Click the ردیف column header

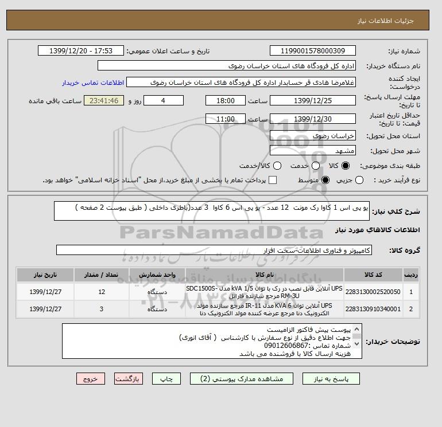click(x=411, y=275)
